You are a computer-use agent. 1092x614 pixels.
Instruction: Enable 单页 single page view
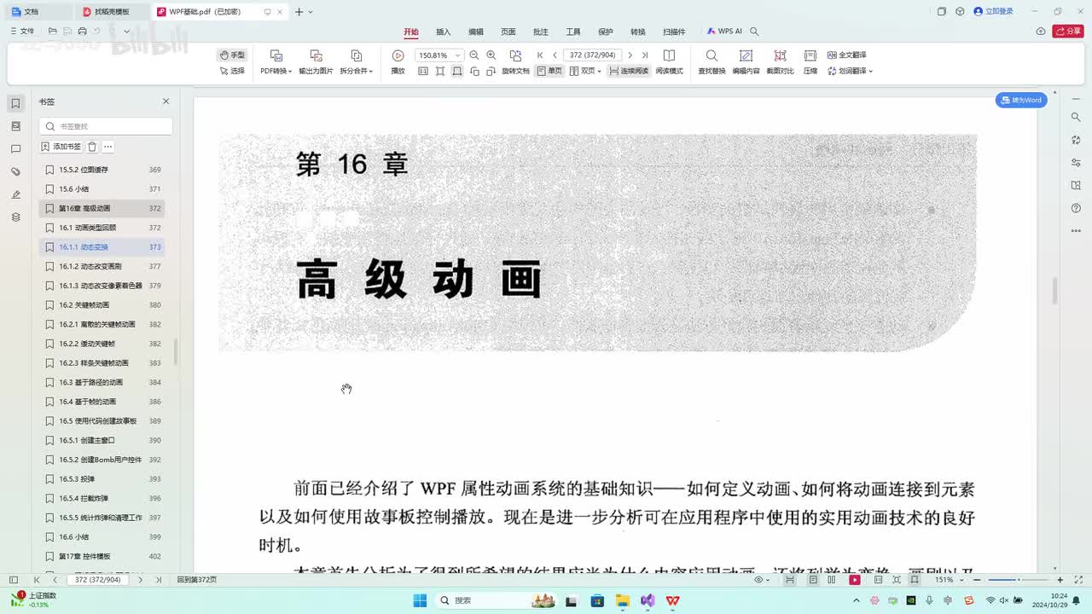(x=549, y=71)
